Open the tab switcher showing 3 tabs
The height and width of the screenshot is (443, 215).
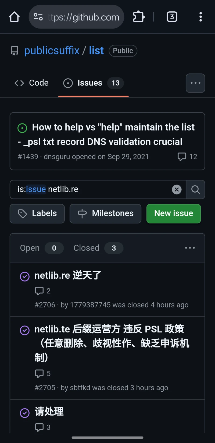[x=172, y=17]
